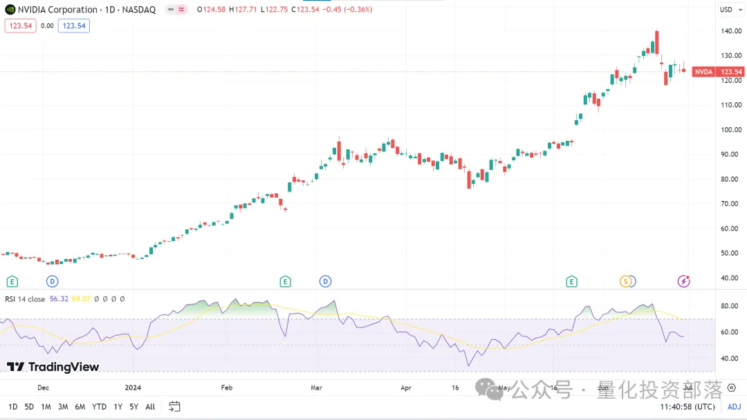Screen dimensions: 747x420
Task: Click the Dec label on time axis
Action: point(44,388)
